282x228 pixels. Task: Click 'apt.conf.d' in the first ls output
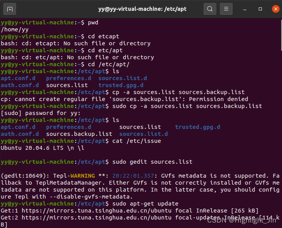18,78
